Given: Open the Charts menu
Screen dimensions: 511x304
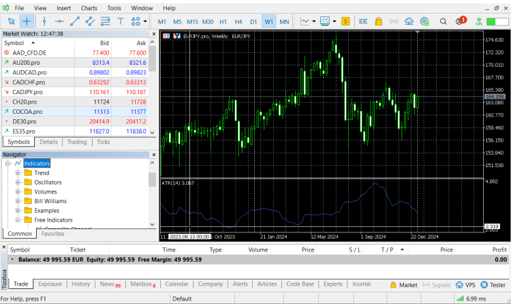Looking at the screenshot, I should (89, 8).
